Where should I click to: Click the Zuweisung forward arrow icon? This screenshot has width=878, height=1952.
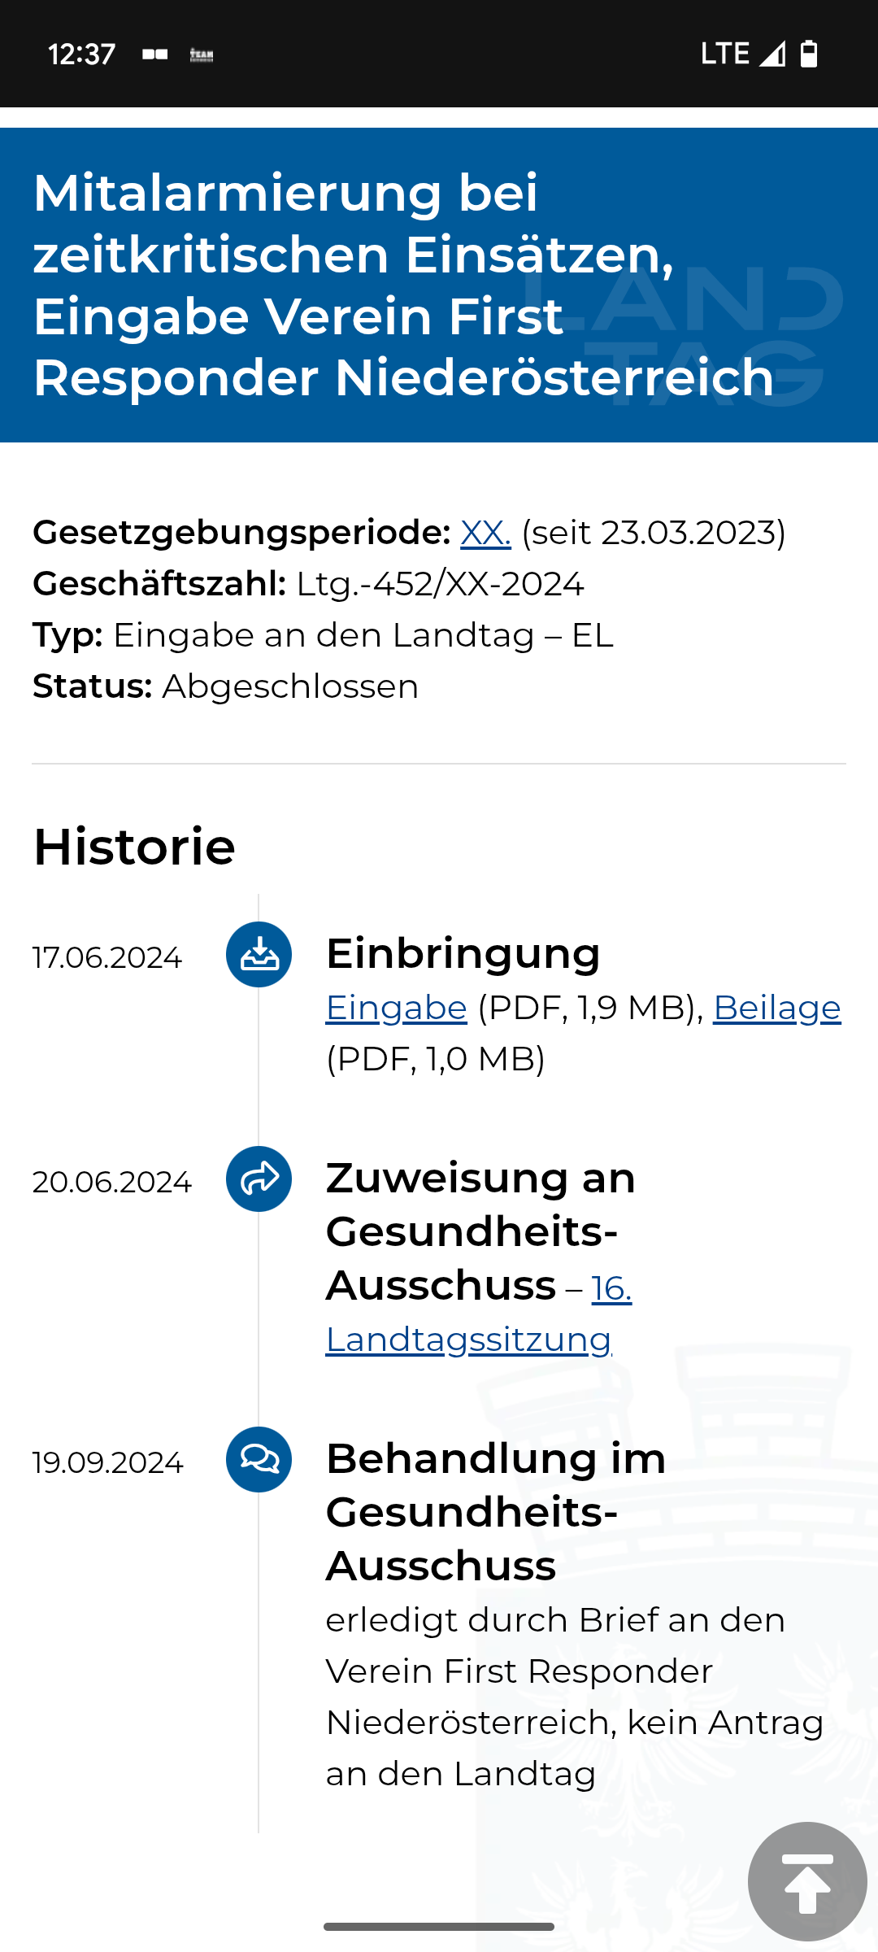point(259,1179)
